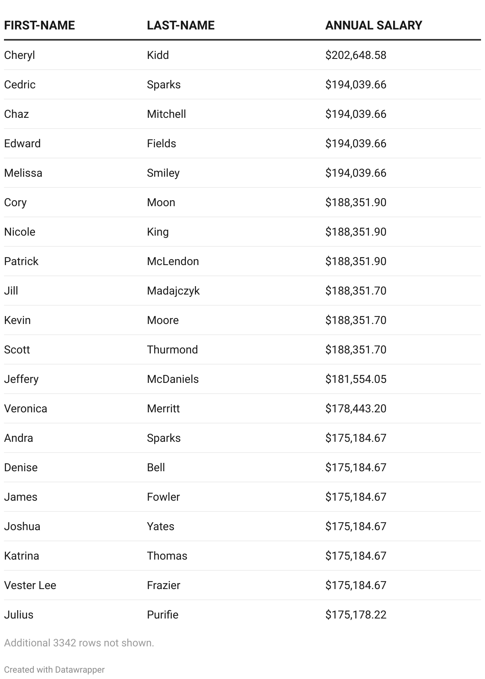Click the FIRST-NAME column header

pos(39,25)
